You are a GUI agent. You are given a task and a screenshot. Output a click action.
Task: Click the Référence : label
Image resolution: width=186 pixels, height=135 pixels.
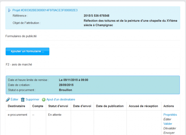20,16
